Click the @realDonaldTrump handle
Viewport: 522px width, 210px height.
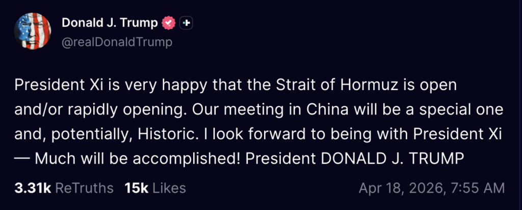pyautogui.click(x=117, y=42)
